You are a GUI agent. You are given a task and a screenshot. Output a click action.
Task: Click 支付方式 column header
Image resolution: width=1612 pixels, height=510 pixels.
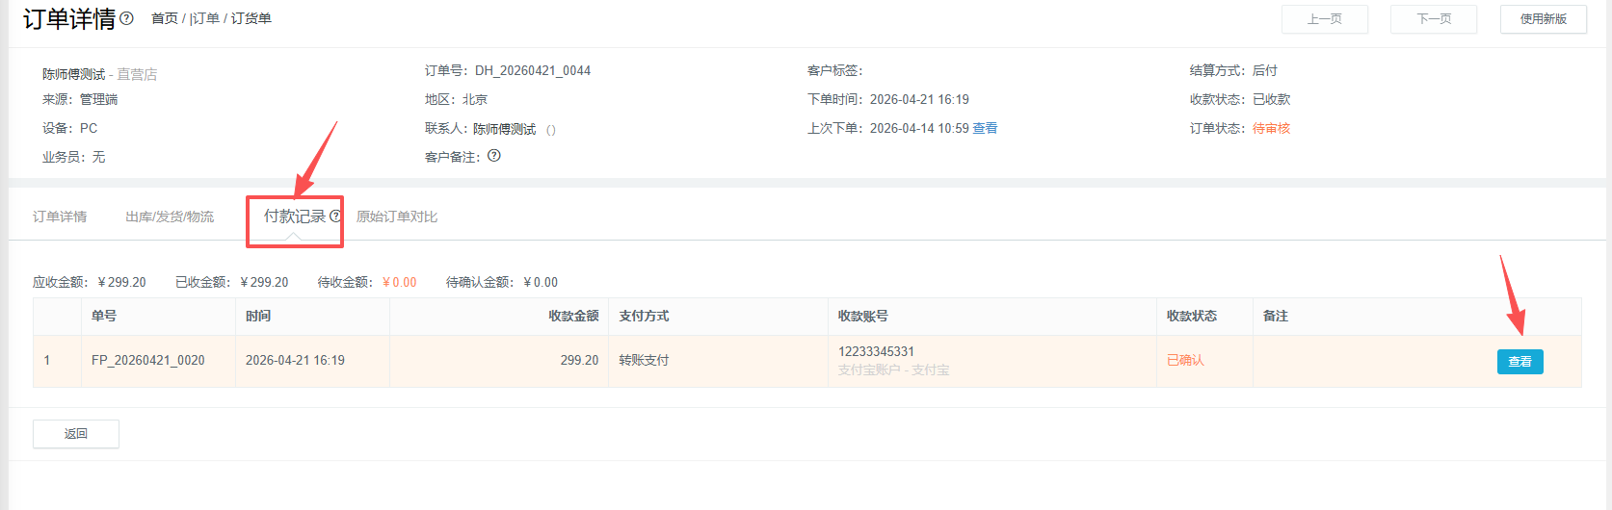[644, 316]
